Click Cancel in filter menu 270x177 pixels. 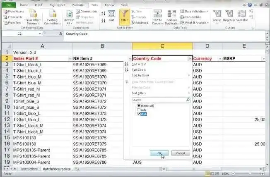(x=181, y=153)
